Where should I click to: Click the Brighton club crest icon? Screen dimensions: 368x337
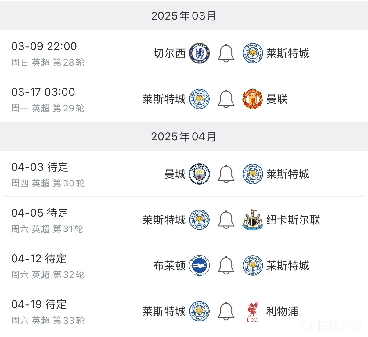click(x=200, y=266)
